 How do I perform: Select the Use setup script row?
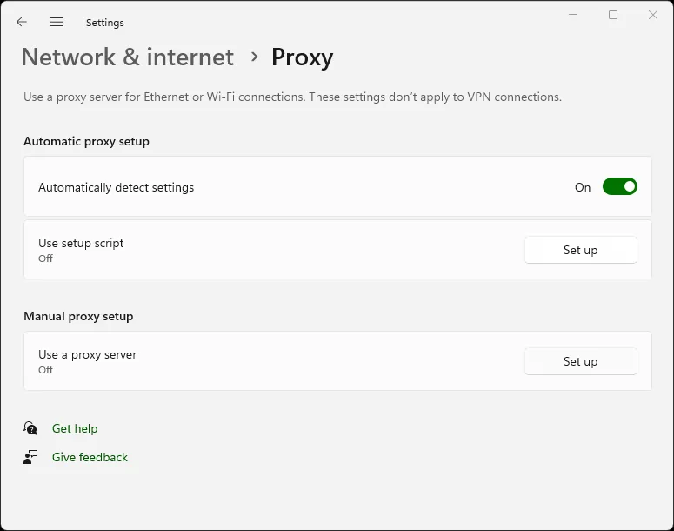[261, 250]
